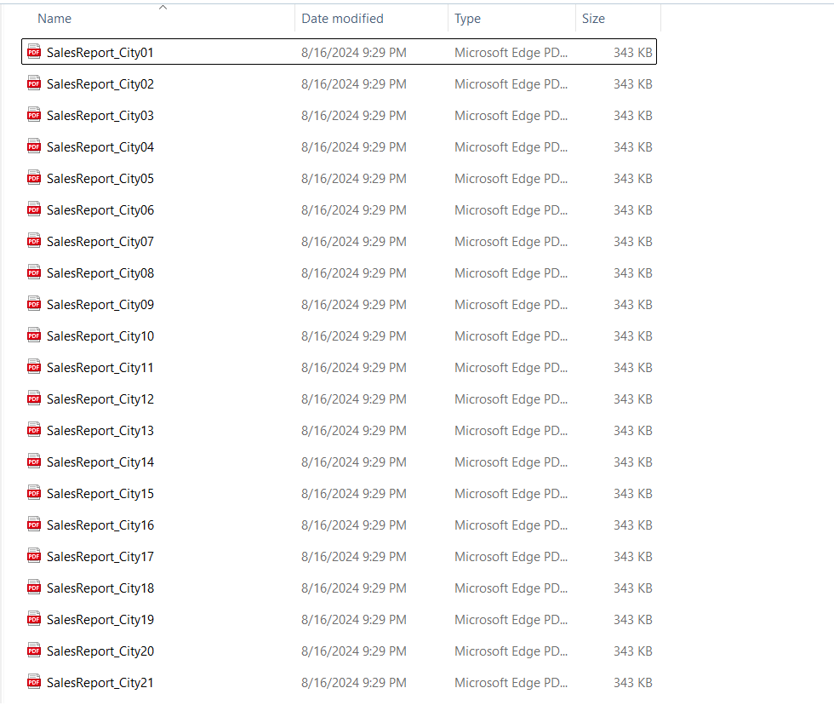Click the PDF icon of SalesReport_City06
This screenshot has width=834, height=711.
coord(34,209)
